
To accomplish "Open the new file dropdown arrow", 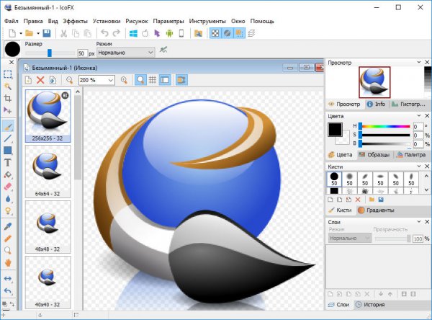I will point(21,34).
